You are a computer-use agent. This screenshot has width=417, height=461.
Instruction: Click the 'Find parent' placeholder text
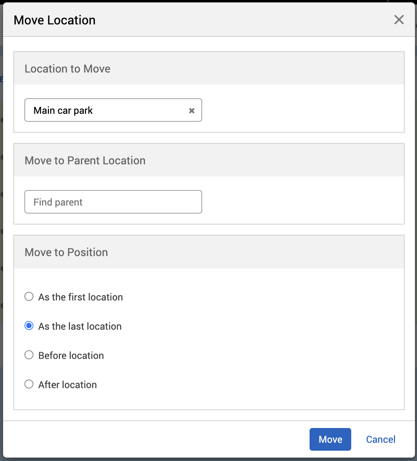click(x=58, y=202)
